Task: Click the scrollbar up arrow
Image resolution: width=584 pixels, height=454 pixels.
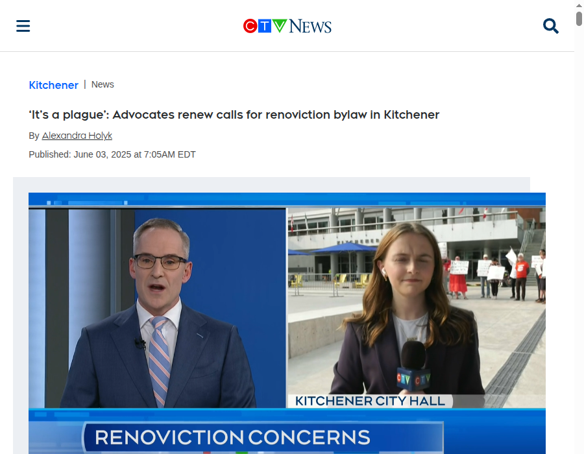Action: click(x=579, y=5)
